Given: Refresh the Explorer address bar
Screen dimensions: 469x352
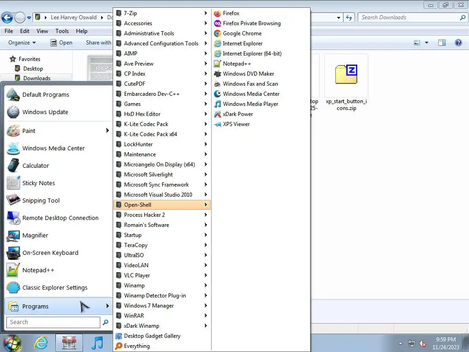Looking at the screenshot, I should click(x=349, y=18).
